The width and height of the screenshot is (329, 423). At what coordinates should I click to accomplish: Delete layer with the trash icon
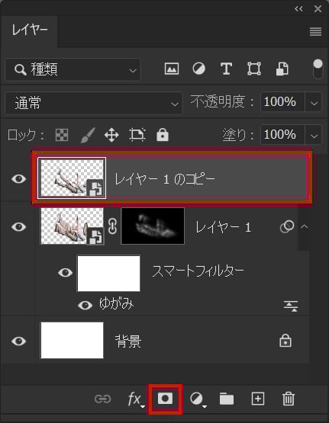[289, 399]
